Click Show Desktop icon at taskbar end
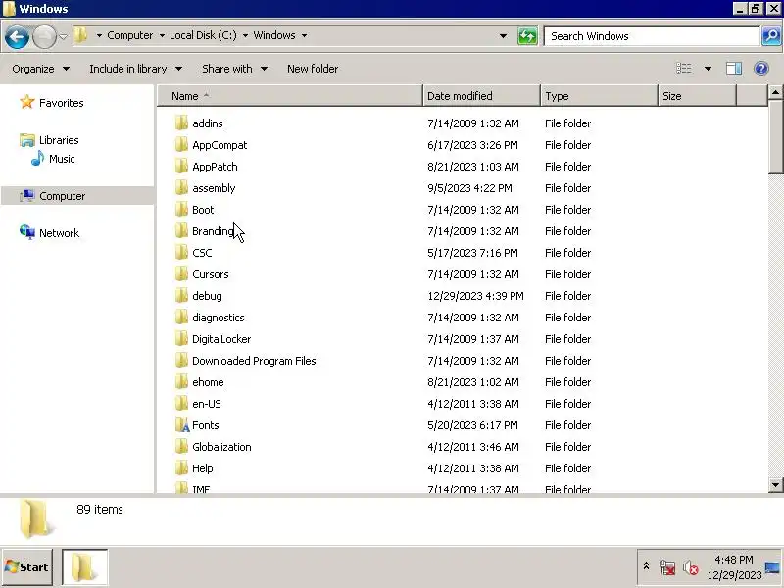The image size is (784, 588). point(772,567)
